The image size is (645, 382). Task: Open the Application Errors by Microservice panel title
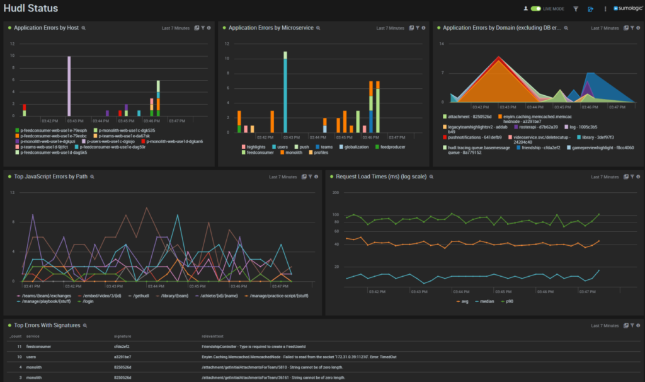(271, 28)
